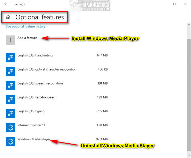Screen dimensions: 191x158
Task: Maximize the Settings window
Action: tap(175, 4)
